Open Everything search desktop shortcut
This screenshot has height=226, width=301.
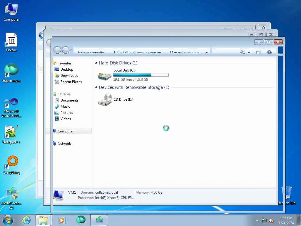11,165
